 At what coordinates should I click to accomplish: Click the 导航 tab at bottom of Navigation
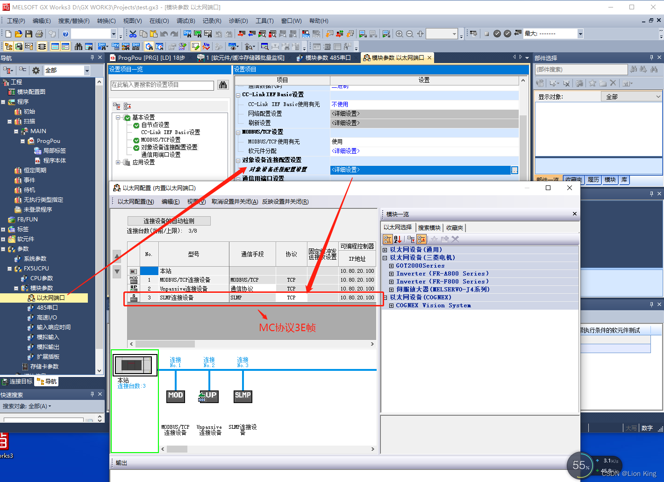[x=47, y=382]
